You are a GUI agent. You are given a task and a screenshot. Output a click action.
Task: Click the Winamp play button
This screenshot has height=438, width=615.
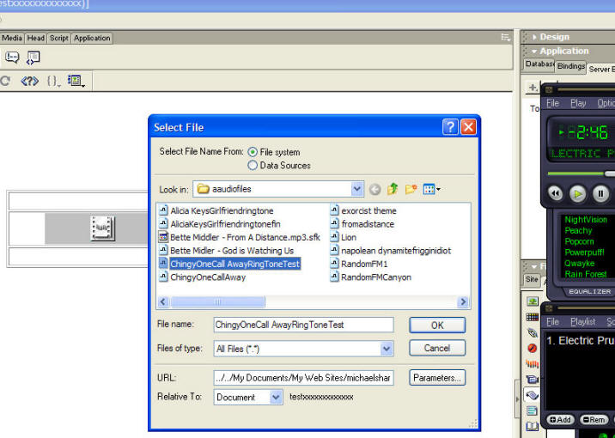tap(577, 194)
